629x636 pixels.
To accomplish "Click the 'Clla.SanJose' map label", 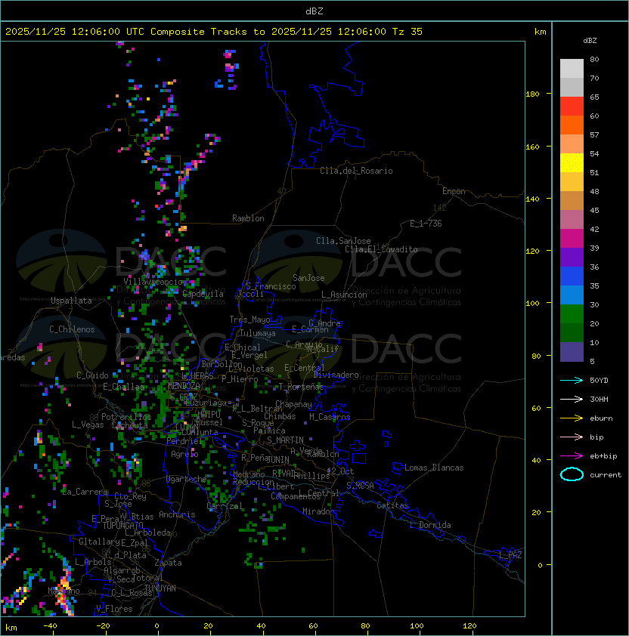I will [x=343, y=241].
